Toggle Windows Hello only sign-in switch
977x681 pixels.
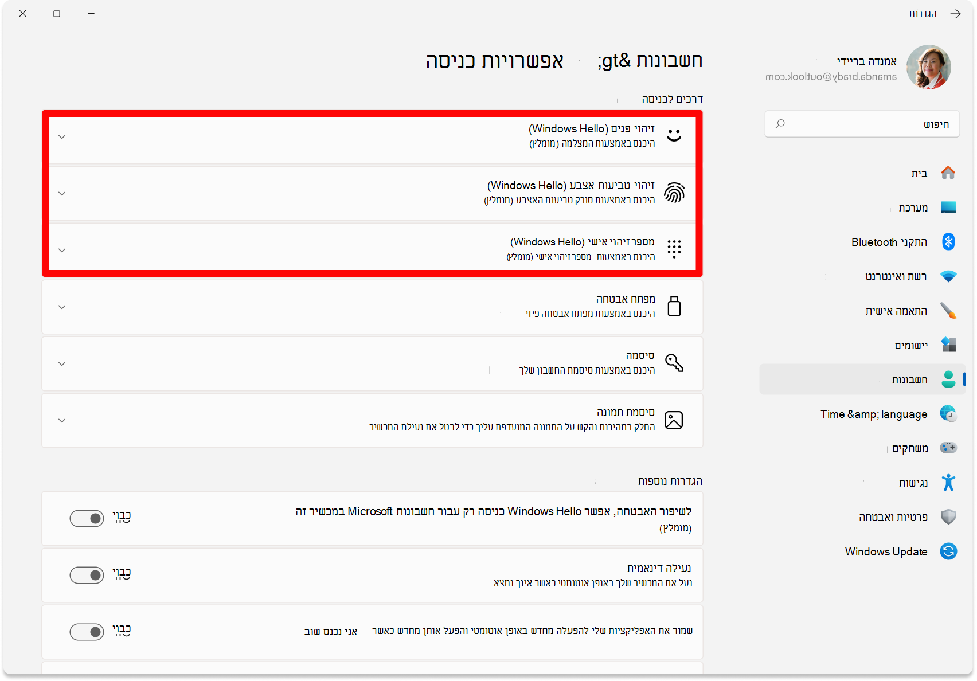(x=87, y=518)
